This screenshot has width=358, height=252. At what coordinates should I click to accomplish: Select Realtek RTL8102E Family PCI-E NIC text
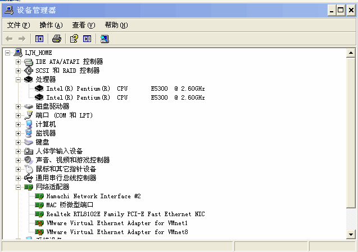(x=125, y=214)
